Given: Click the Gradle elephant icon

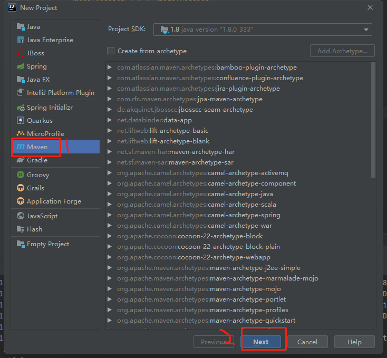Looking at the screenshot, I should [21, 160].
